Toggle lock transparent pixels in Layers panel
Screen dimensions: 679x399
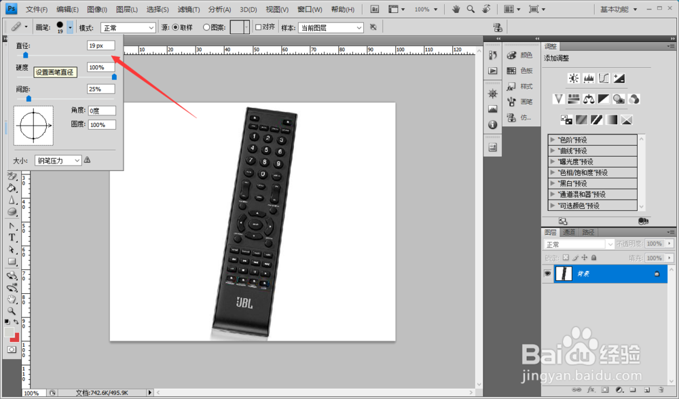click(566, 257)
